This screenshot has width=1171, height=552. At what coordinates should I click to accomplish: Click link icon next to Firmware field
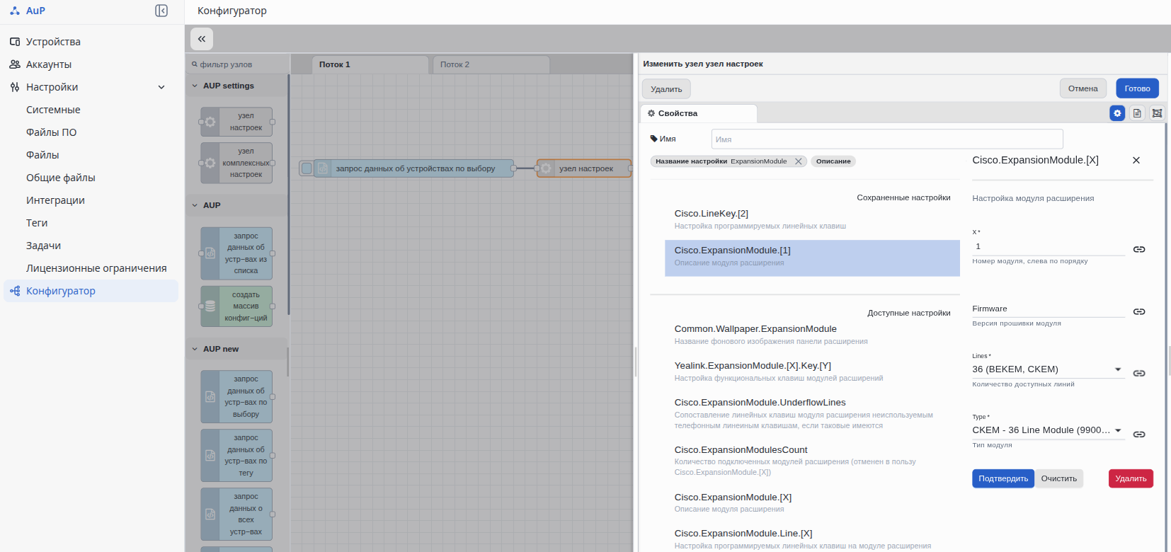(1139, 311)
